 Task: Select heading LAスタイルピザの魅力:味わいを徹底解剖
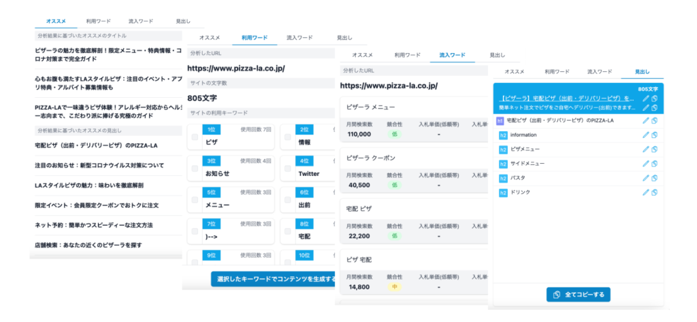pos(89,185)
